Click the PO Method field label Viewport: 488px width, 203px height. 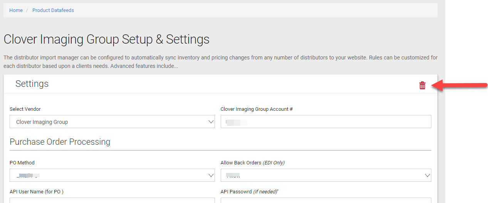tap(22, 163)
